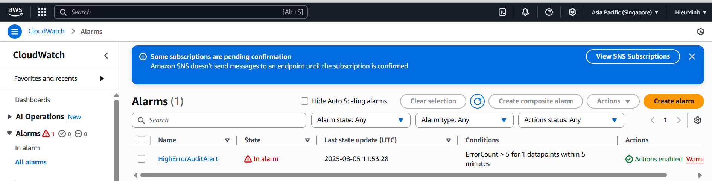Toggle the navigation hamburger menu
Screen dimensions: 712x181
(x=15, y=32)
